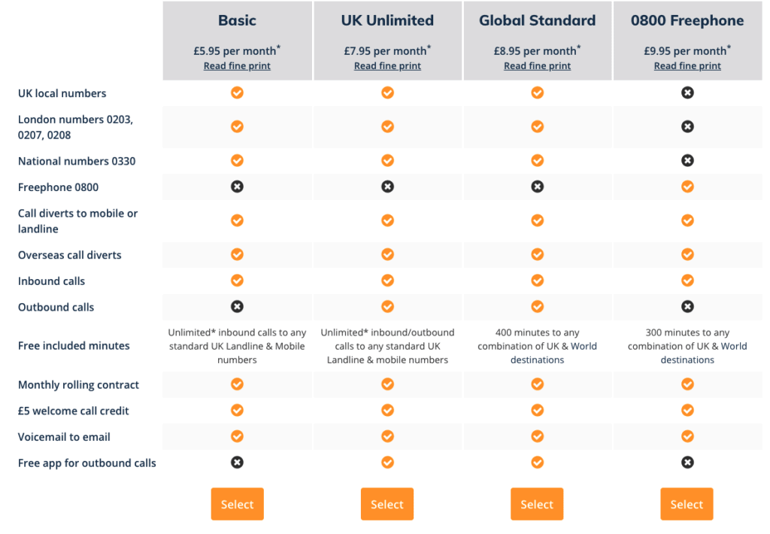Click the National numbers 0330 cross for 0800 Freephone

[687, 160]
